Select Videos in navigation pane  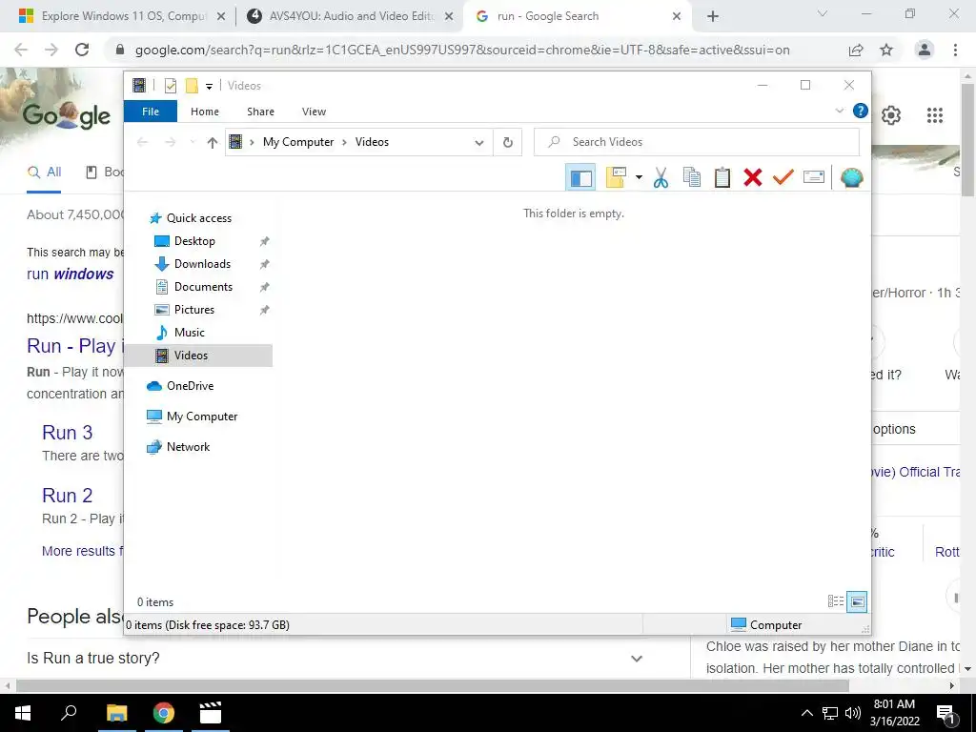click(198, 356)
